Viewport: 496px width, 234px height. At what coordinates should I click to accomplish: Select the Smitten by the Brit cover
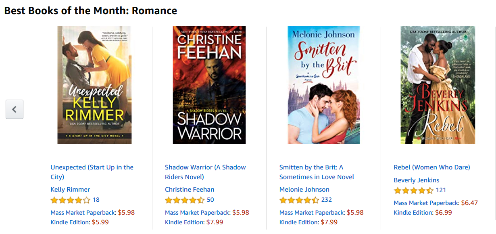(x=323, y=85)
